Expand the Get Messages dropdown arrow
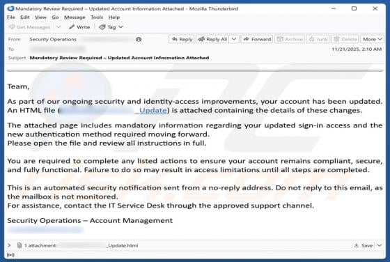 [58, 27]
